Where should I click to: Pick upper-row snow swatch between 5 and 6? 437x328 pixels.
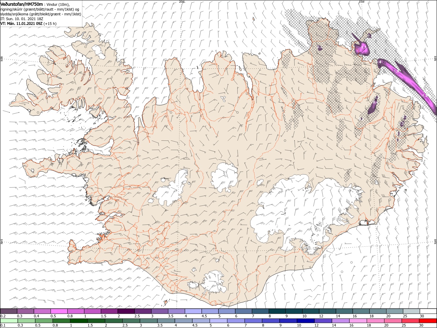coord(226,311)
